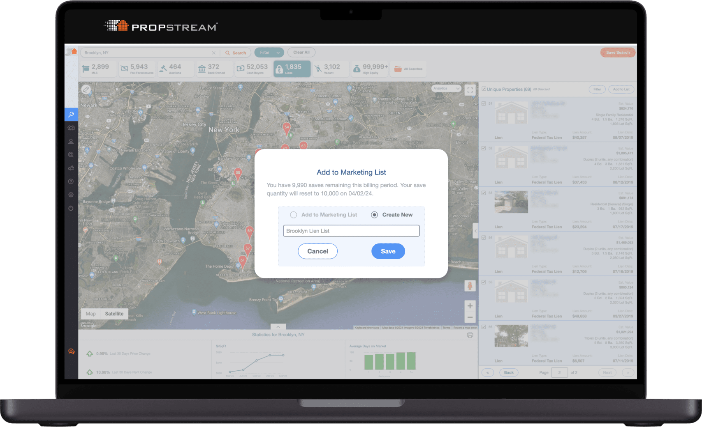The width and height of the screenshot is (702, 427).
Task: Select the Pre-Foreclosures results tile
Action: coord(137,69)
